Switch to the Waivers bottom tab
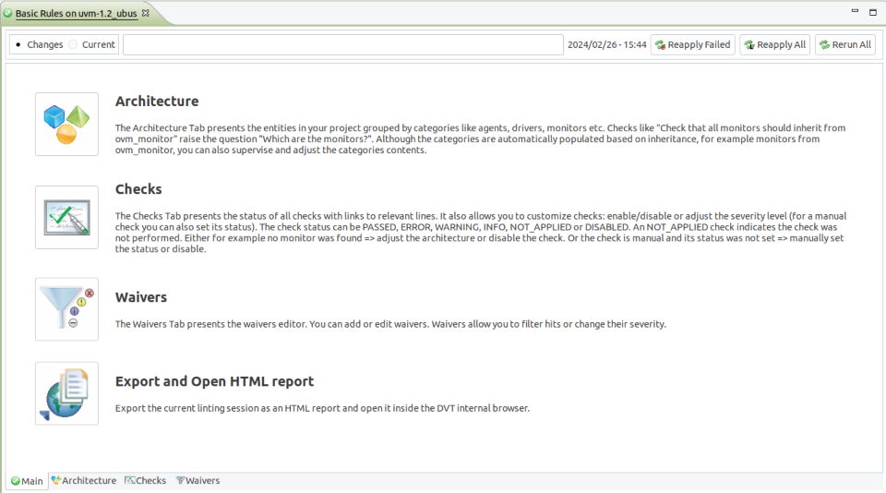This screenshot has width=886, height=493. pyautogui.click(x=198, y=481)
